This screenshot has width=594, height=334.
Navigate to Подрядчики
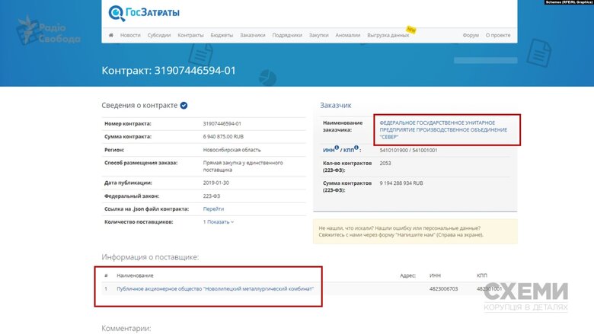[287, 35]
